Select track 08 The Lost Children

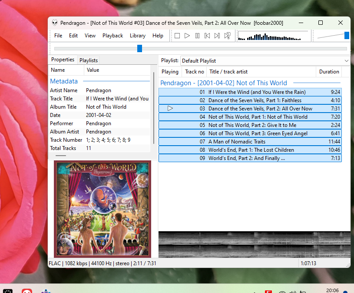(x=250, y=150)
